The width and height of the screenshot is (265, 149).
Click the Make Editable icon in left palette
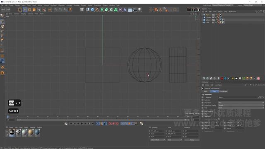coord(2,16)
